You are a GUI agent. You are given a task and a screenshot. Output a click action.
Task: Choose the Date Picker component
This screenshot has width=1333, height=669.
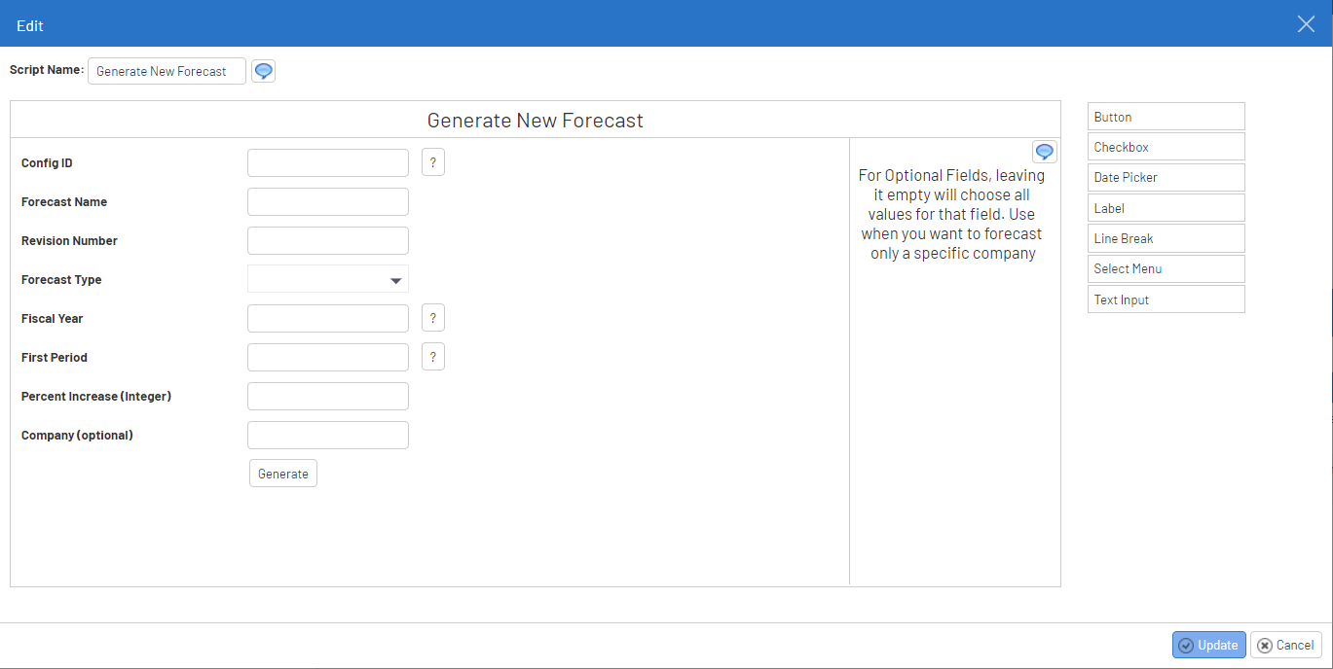[1166, 178]
